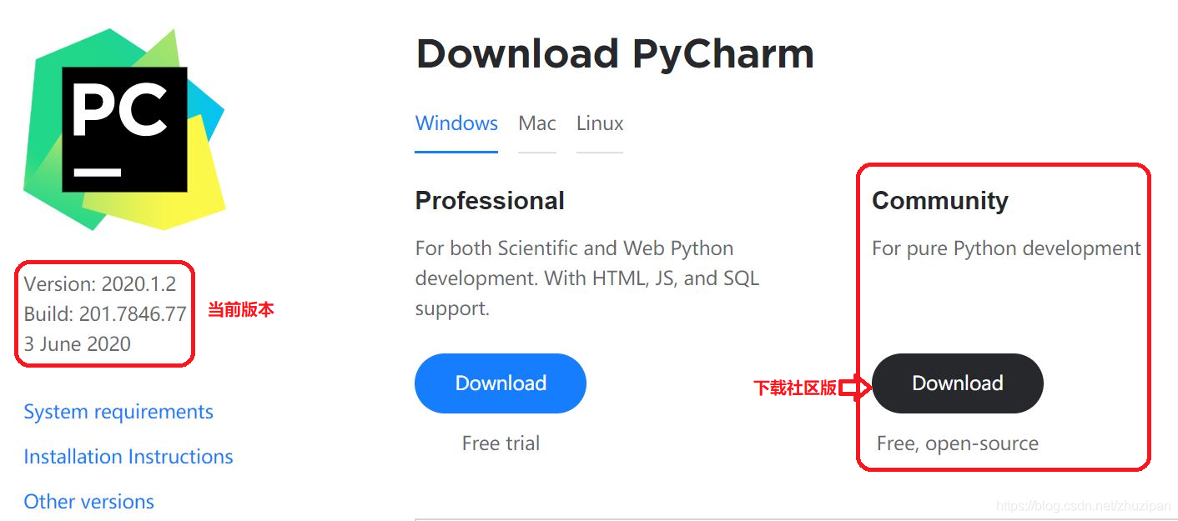Open the Linux tab
1178x521 pixels.
tap(600, 123)
